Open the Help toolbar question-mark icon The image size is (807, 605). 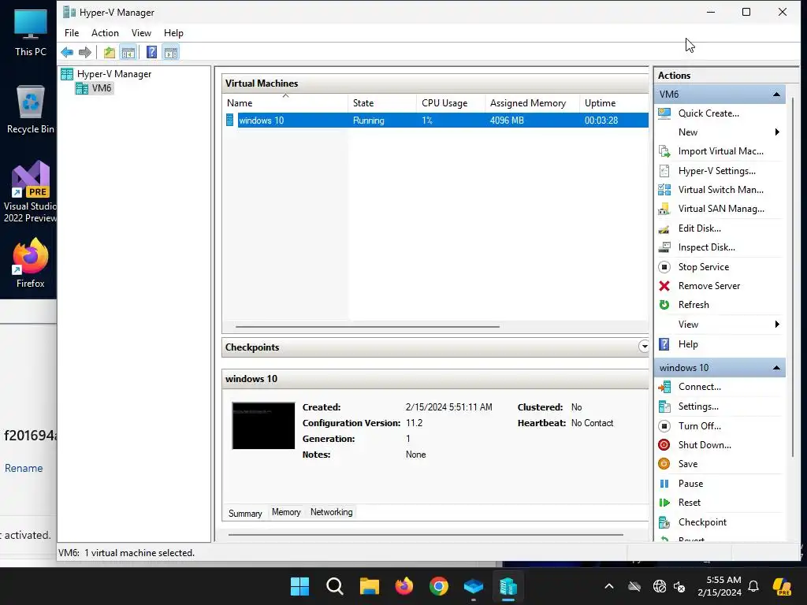pos(151,53)
